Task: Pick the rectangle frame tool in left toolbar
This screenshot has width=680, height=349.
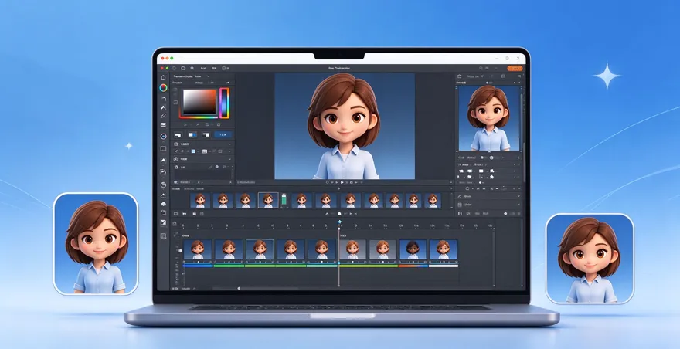Action: [163, 149]
